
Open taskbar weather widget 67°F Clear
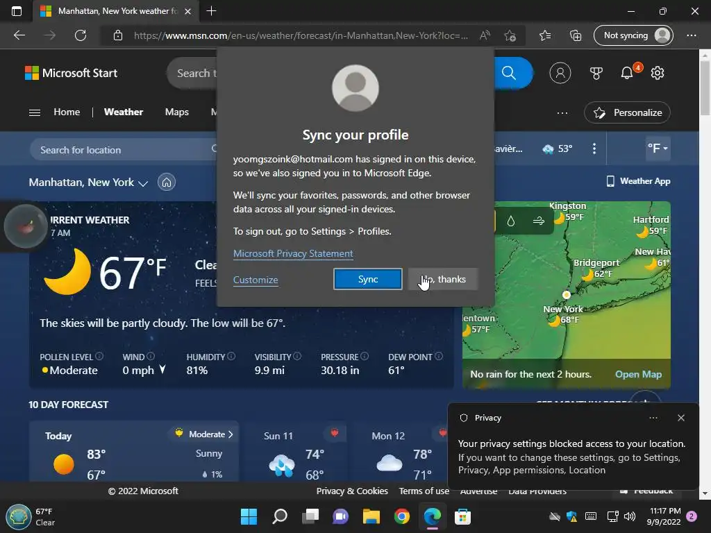point(31,516)
